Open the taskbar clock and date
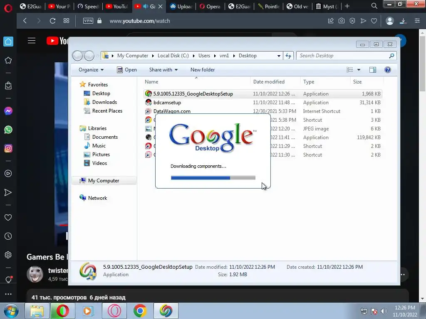426x319 pixels. [x=405, y=311]
